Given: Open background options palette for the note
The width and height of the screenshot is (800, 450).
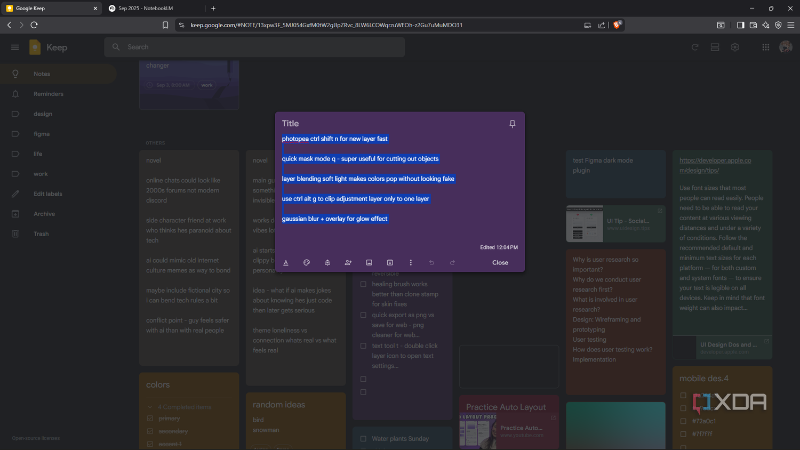Looking at the screenshot, I should [307, 262].
